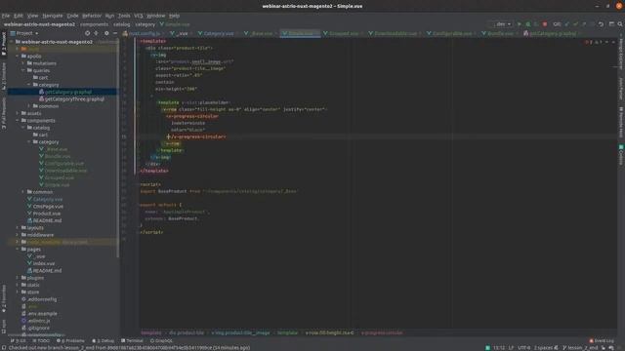Click the green status indicator in the status bar
The image size is (625, 351).
(487, 348)
